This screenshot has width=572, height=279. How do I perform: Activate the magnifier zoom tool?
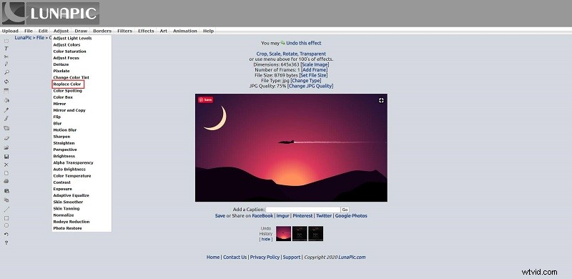pos(6,72)
